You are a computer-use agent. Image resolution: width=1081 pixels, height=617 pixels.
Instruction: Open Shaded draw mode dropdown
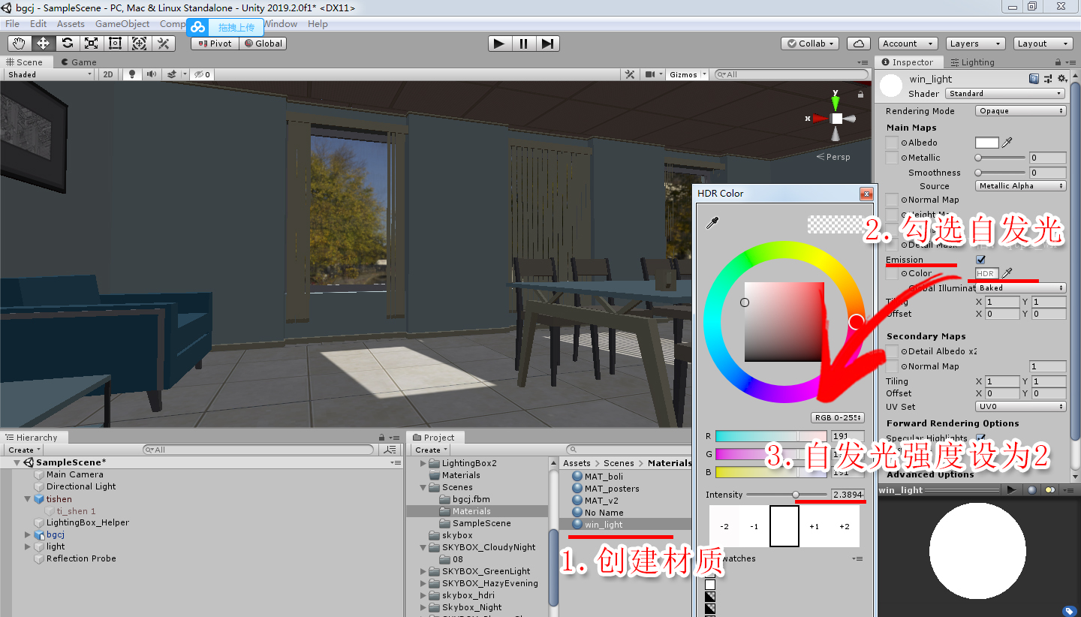click(x=50, y=74)
